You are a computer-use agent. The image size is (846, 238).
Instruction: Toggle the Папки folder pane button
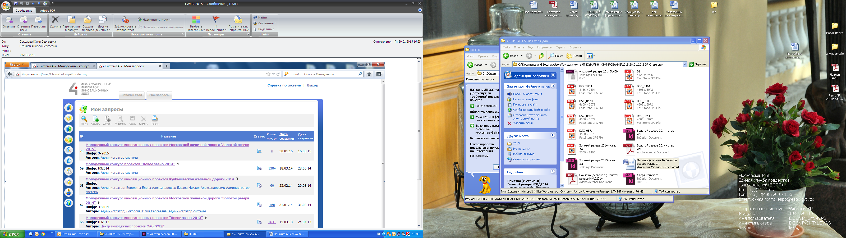[574, 56]
